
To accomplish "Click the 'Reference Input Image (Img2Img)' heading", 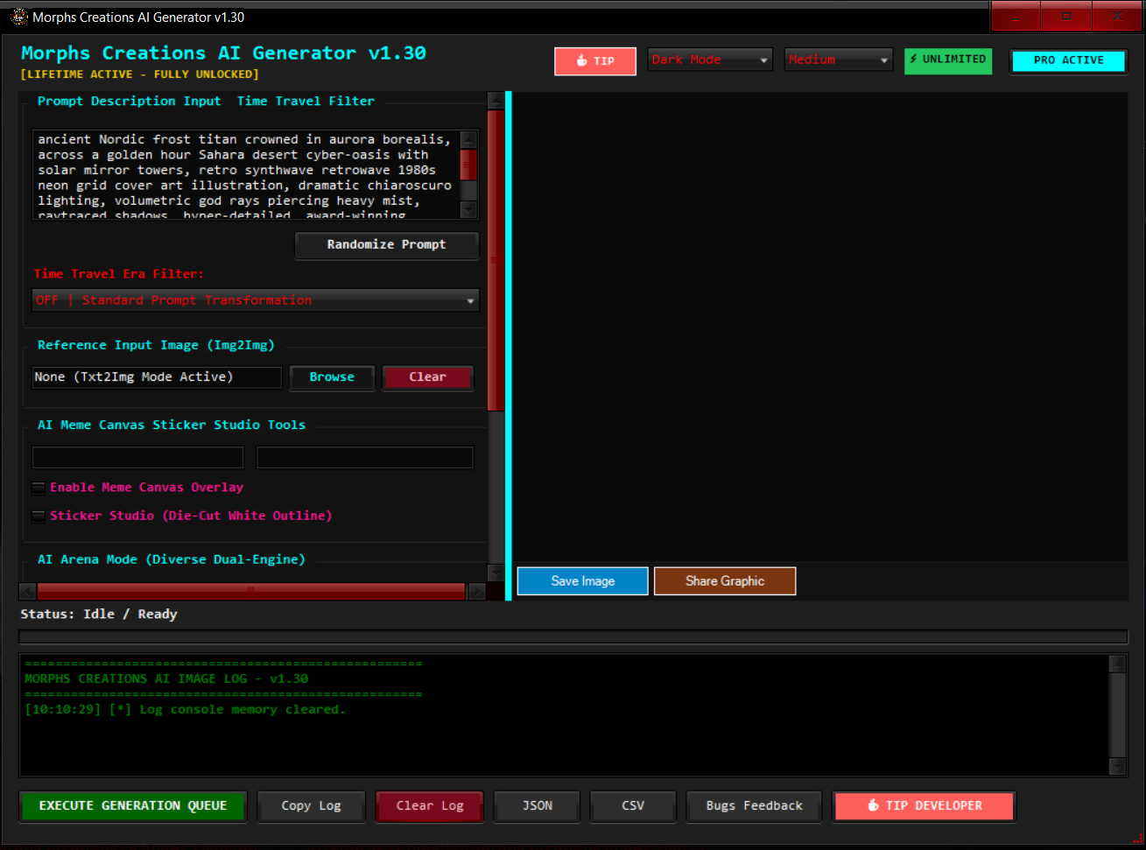I will [x=156, y=346].
